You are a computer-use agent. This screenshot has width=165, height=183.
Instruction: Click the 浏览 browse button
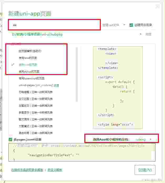148,34
